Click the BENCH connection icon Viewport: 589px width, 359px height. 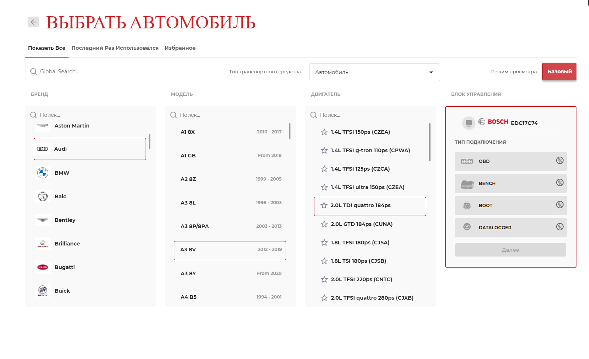tap(467, 184)
